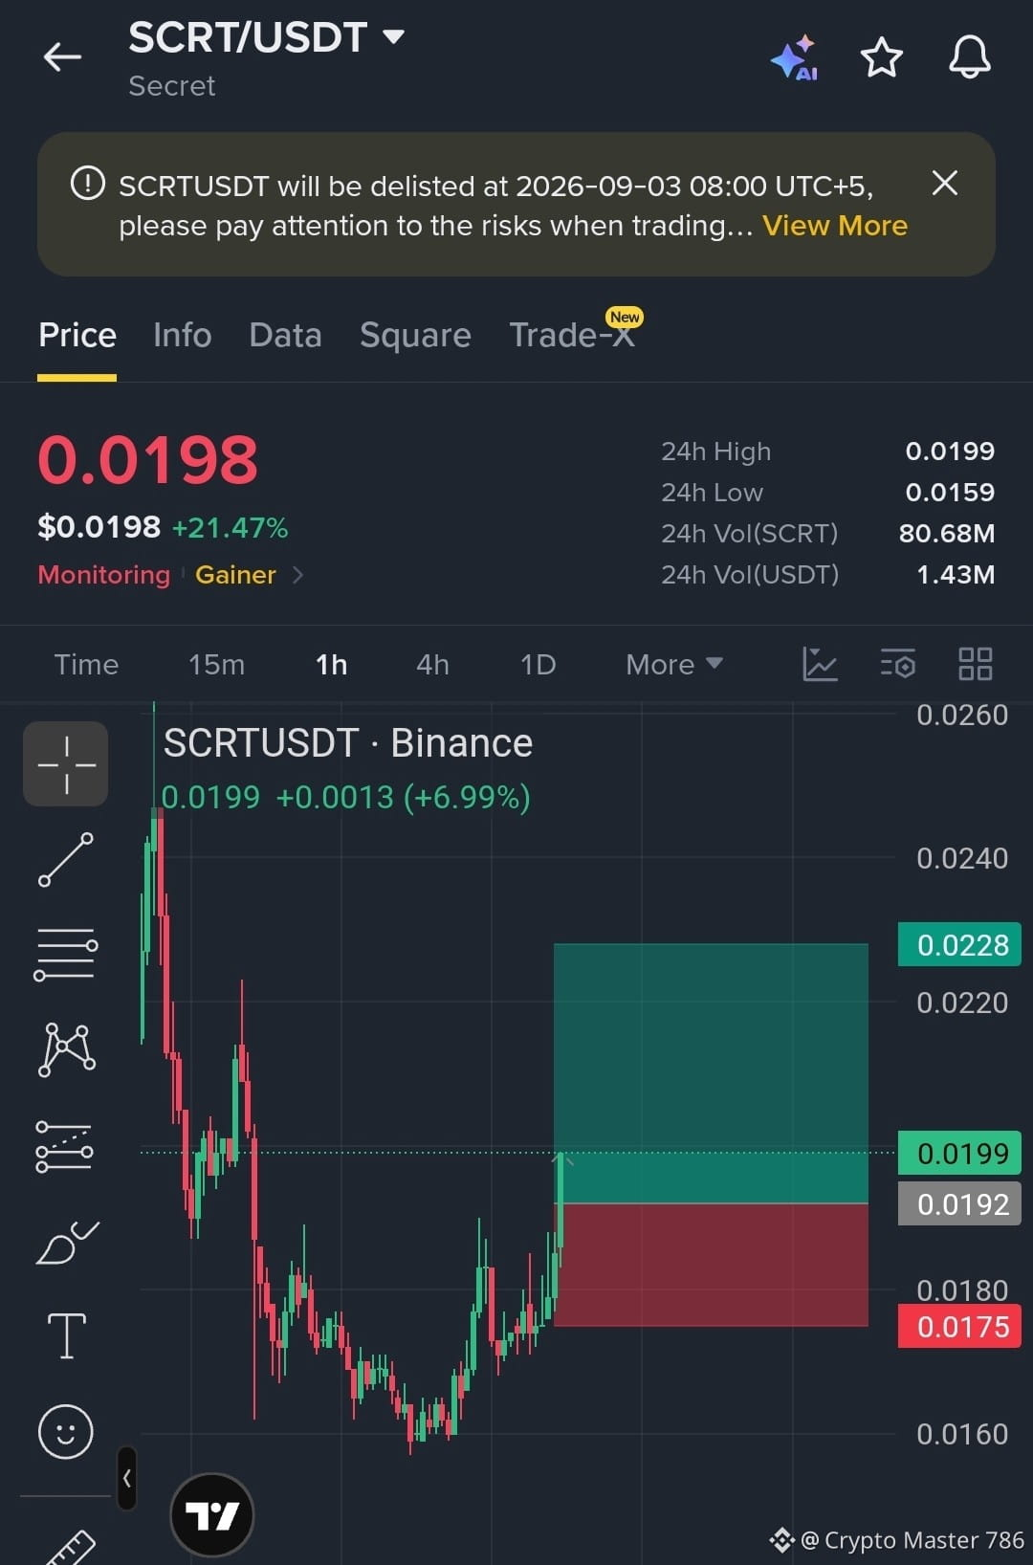Select the Time chart interval
The height and width of the screenshot is (1565, 1033).
click(86, 665)
